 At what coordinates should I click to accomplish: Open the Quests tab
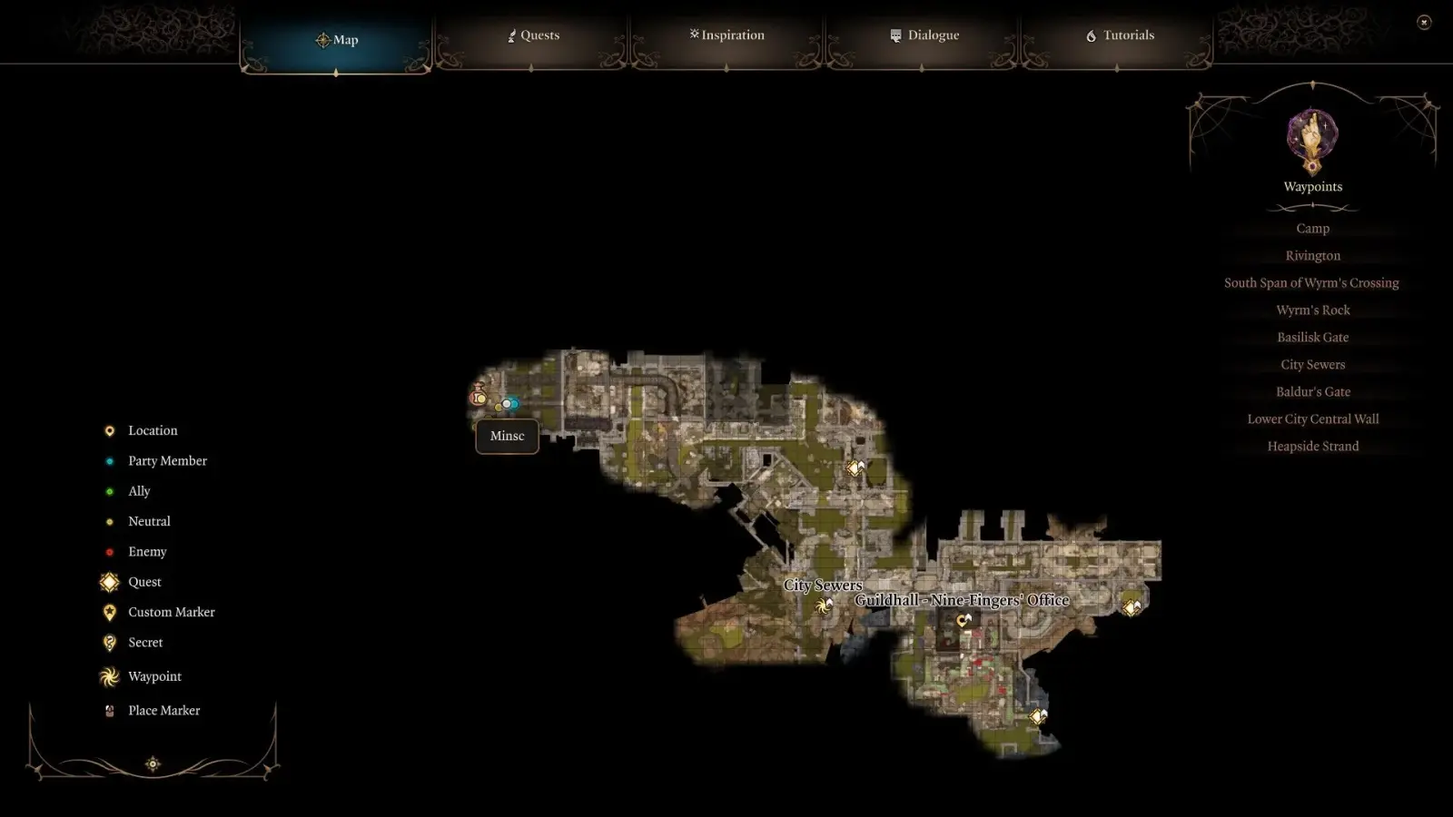(532, 35)
